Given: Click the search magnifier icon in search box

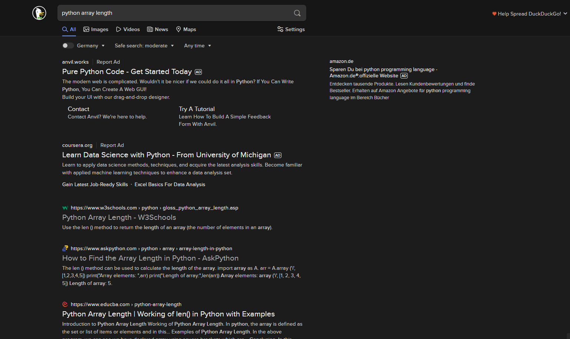Looking at the screenshot, I should coord(297,13).
